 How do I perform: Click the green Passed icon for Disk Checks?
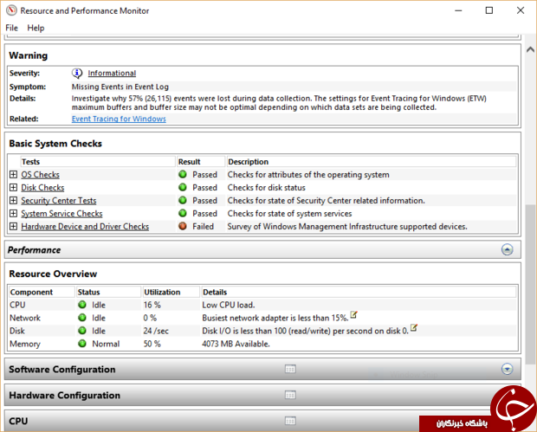[183, 188]
